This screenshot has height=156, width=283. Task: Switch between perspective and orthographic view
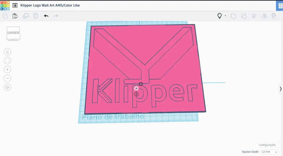[7, 87]
